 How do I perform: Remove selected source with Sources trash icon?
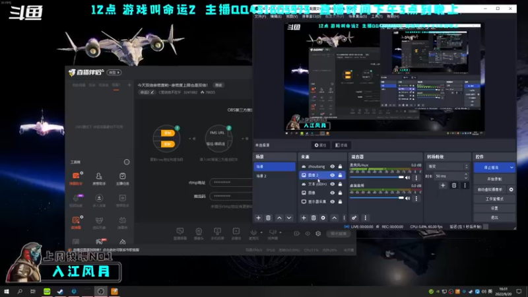coord(313,218)
